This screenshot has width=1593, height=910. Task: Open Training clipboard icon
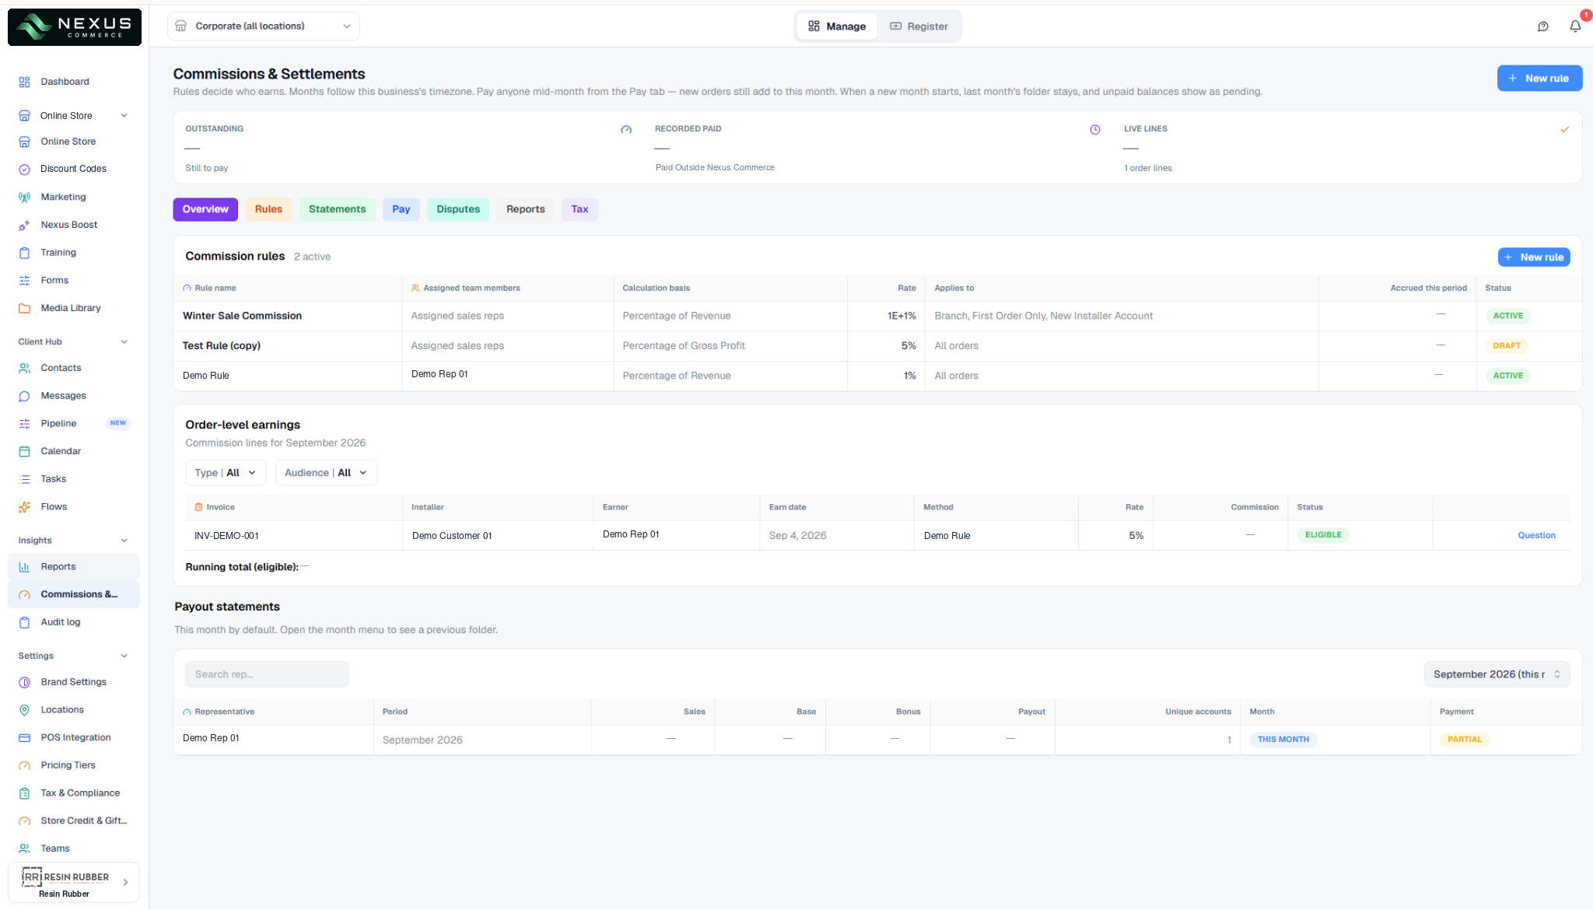(24, 253)
